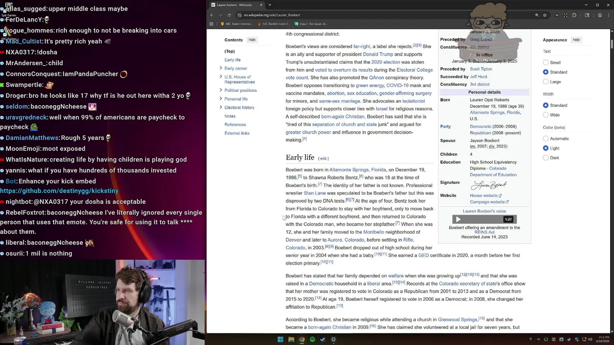
Task: Go to Notes in the contents
Action: (230, 116)
